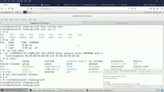
Task: Go back with the Firefox back arrow
Action: click(x=2, y=9)
